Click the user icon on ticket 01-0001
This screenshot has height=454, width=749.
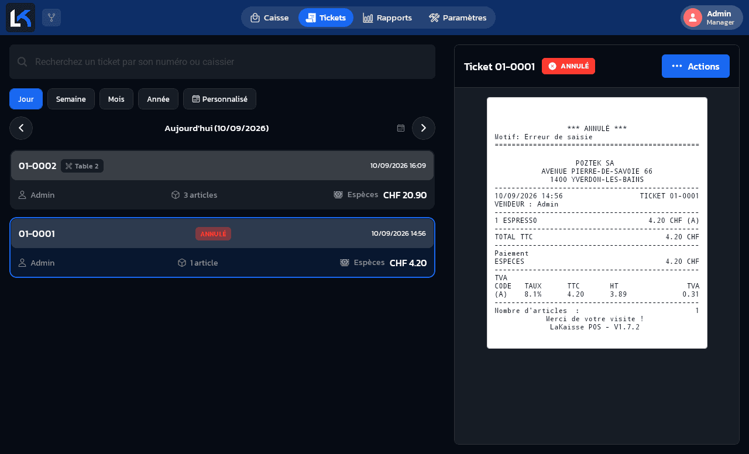tap(22, 263)
